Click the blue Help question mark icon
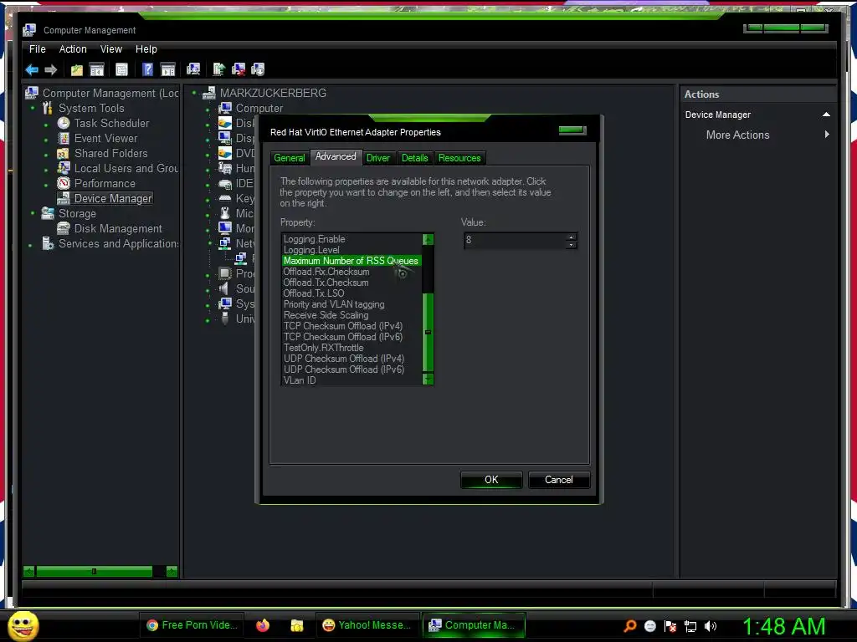 [x=147, y=69]
